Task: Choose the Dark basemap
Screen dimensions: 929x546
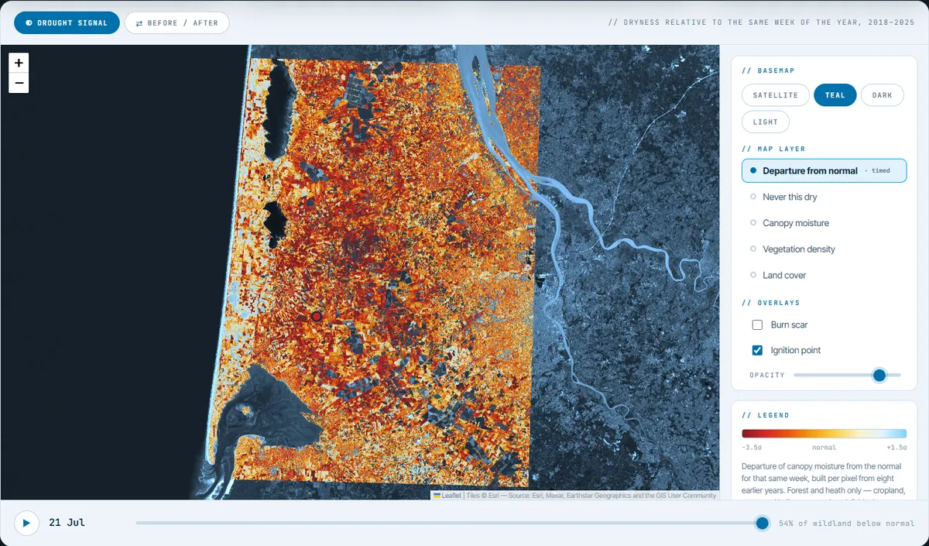Action: [882, 95]
